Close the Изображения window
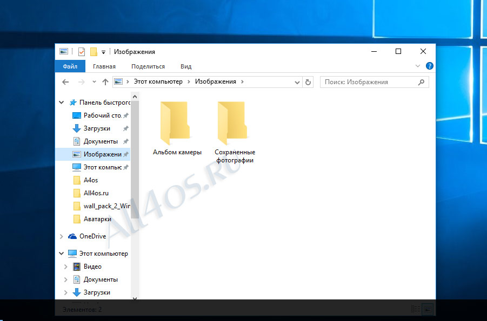 423,51
